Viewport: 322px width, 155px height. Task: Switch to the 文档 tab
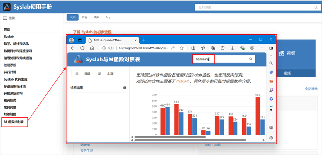73,17
